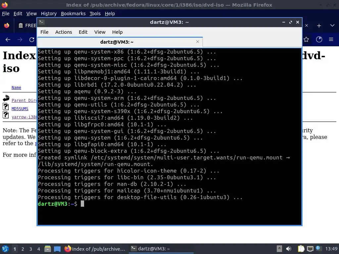The height and width of the screenshot is (254, 339).
Task: Open the terminal's View menu
Action: 100,32
